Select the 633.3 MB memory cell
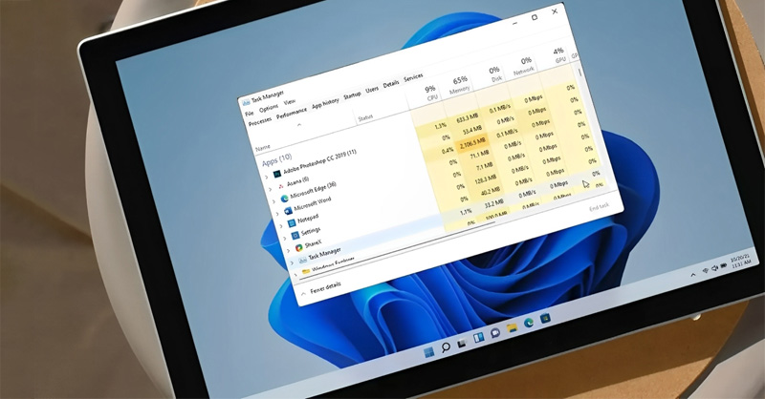Screen dimensions: 765x399 467,118
